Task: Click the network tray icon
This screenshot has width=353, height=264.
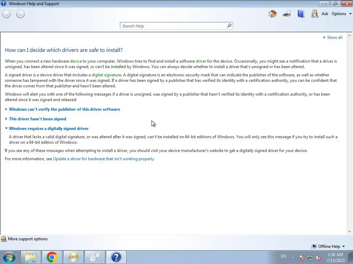Action: point(310,257)
